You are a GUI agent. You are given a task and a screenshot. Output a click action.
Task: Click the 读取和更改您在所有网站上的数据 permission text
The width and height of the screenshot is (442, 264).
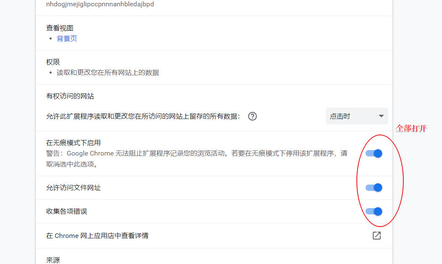[108, 73]
